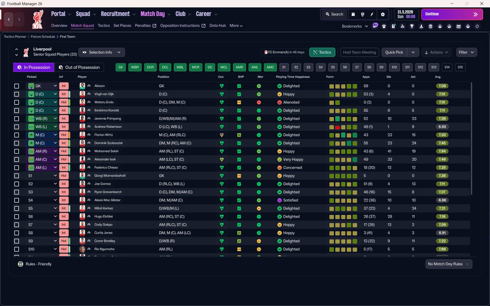This screenshot has width=490, height=306.
Task: Go back with the left arrow navigation button
Action: coord(9,19)
